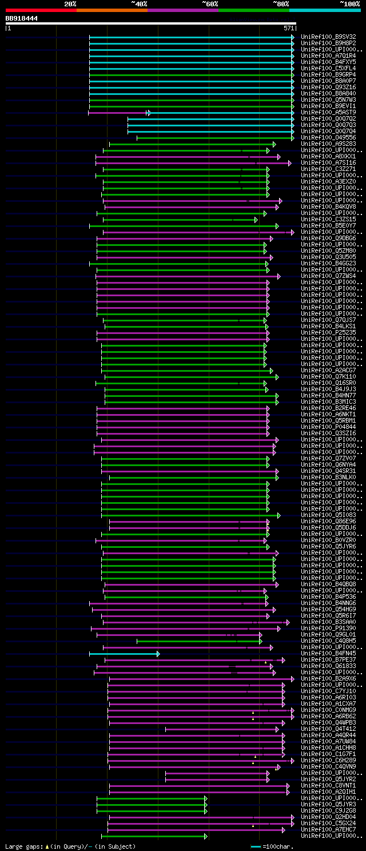The height and width of the screenshot is (851, 366).
Task: Open hit UniRef100_Q7ZWS4
Action: click(328, 276)
